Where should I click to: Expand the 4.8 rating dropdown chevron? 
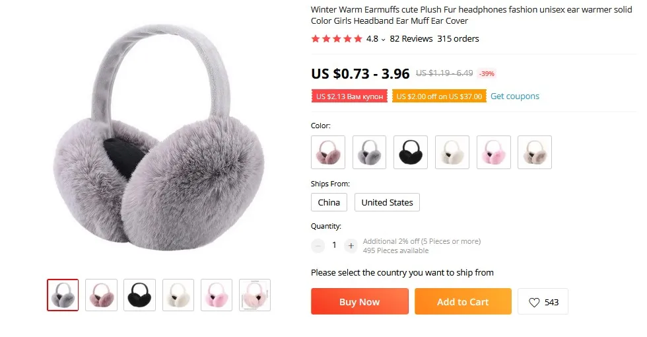pyautogui.click(x=384, y=40)
